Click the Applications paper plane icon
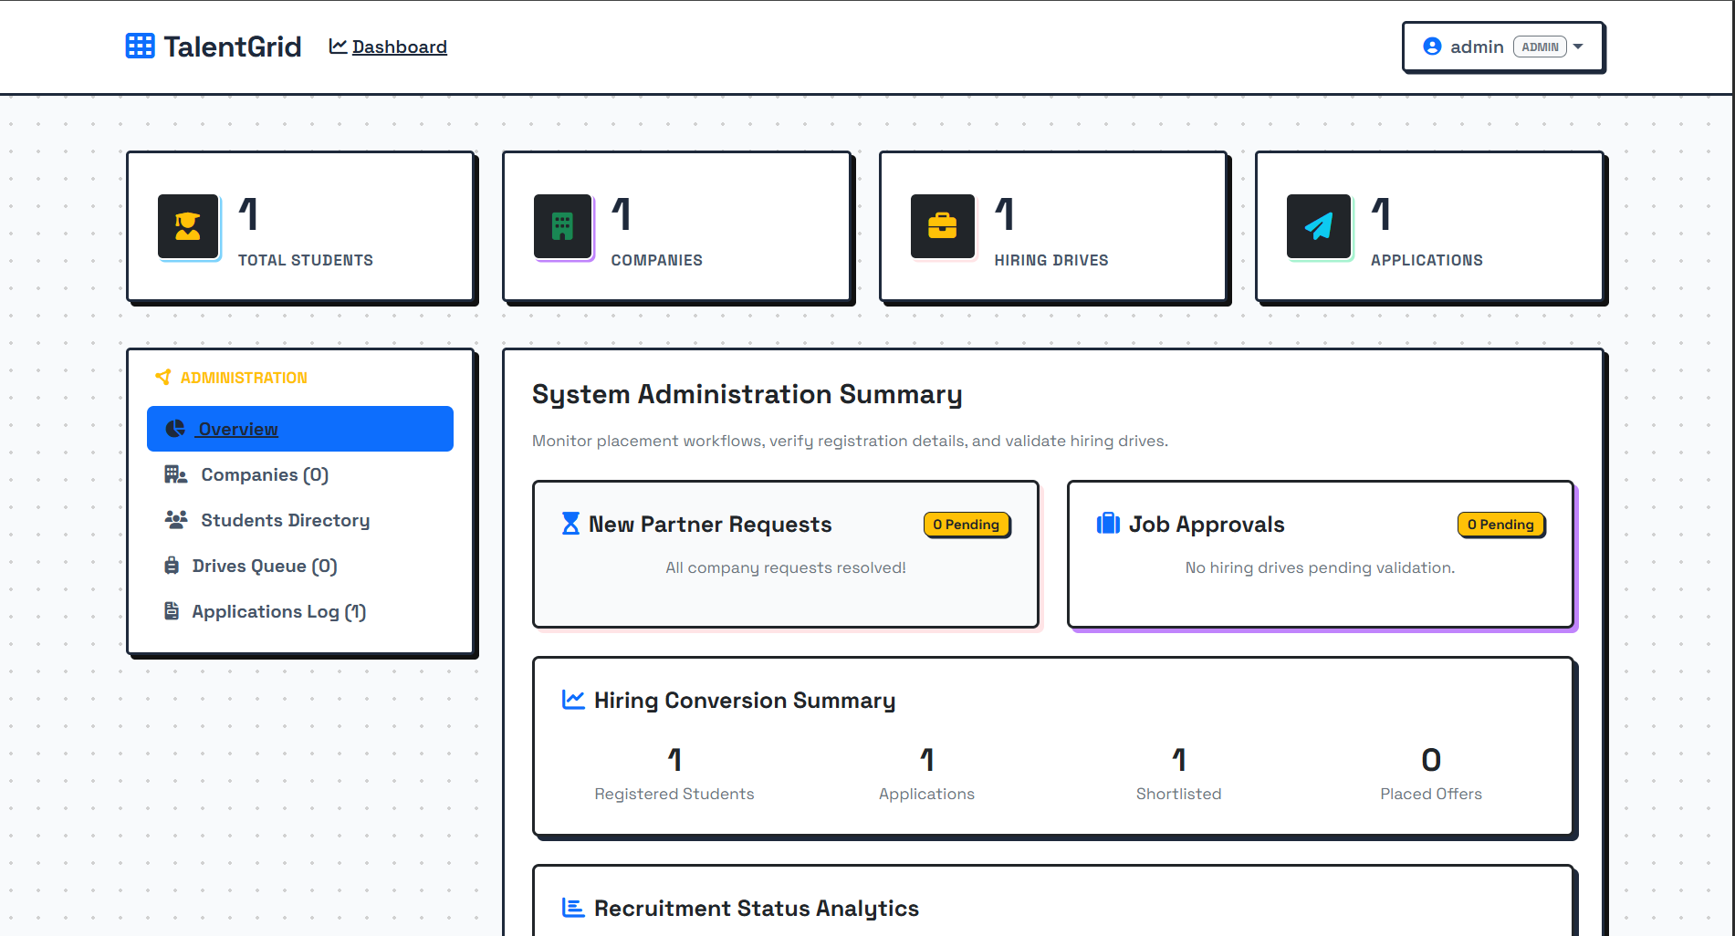Screen dimensions: 1735x936 pyautogui.click(x=1319, y=226)
